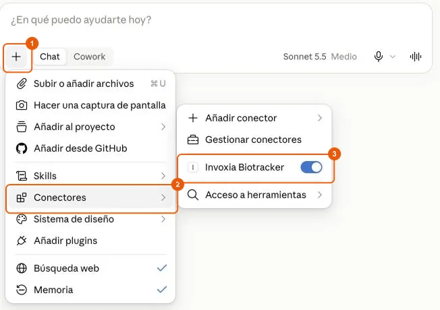This screenshot has width=440, height=310.
Task: Disable the Invoxia Biotracker toggle switch
Action: click(x=311, y=167)
